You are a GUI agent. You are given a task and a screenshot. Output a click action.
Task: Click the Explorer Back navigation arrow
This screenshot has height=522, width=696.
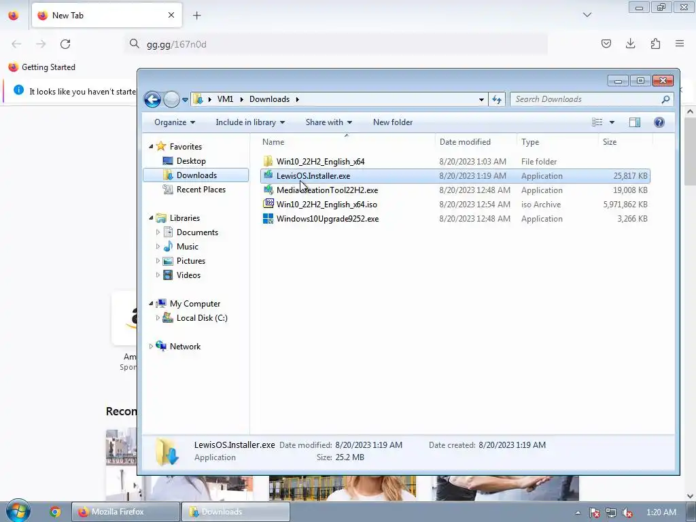tap(152, 99)
